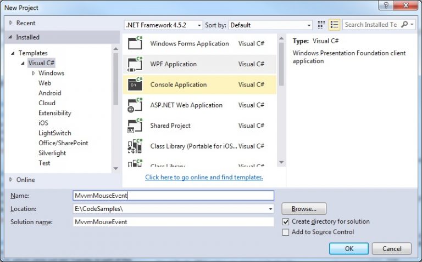Click the OK button
422x262 pixels.
click(349, 249)
